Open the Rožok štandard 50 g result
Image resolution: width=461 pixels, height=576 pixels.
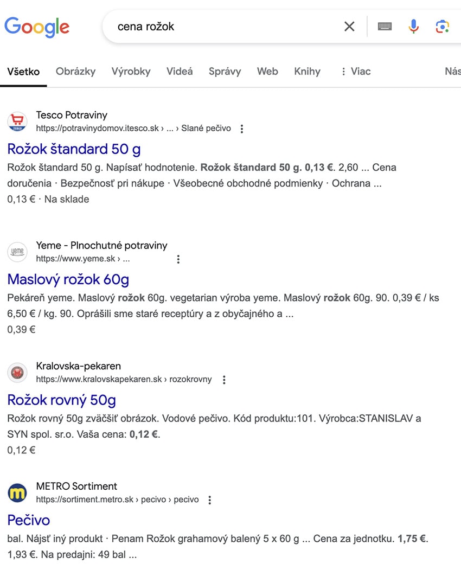click(74, 149)
